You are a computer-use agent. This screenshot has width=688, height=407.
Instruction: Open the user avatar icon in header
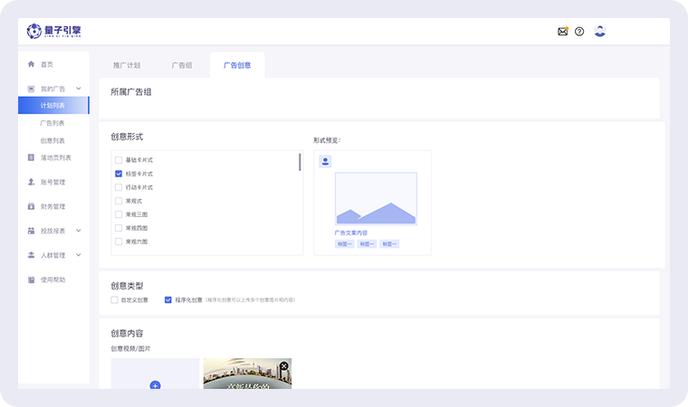pyautogui.click(x=599, y=31)
